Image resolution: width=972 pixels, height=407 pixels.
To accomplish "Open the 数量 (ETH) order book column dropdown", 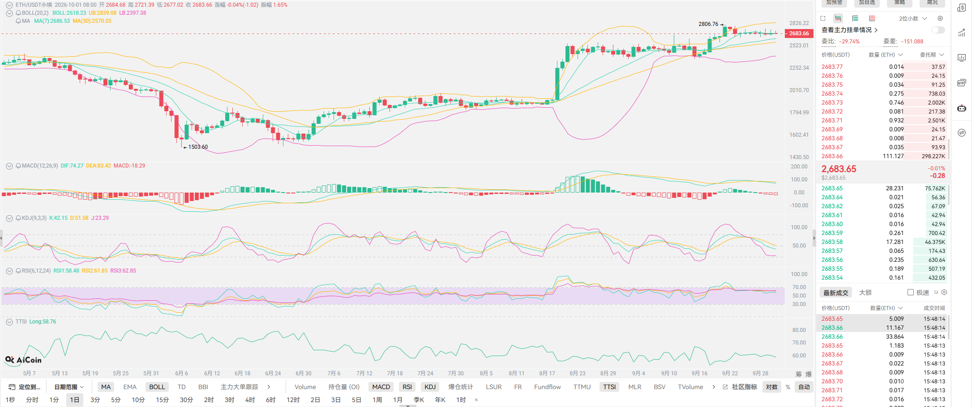I will pyautogui.click(x=886, y=55).
